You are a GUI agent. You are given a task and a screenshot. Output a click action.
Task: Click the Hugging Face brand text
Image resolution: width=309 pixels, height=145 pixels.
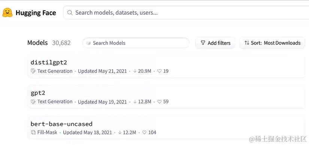(x=36, y=13)
